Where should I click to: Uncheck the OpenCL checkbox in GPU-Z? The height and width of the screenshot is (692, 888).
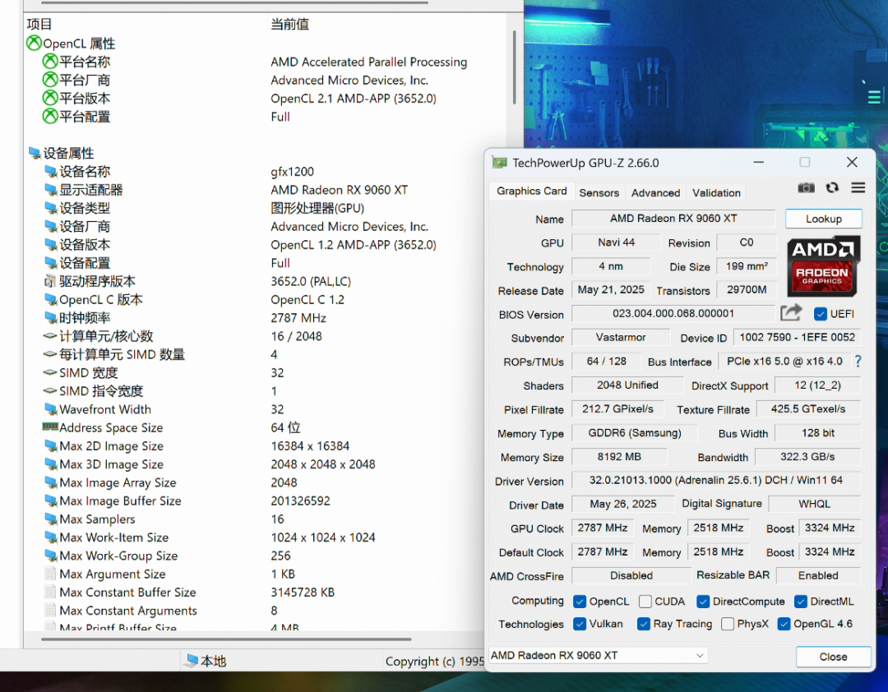[580, 602]
